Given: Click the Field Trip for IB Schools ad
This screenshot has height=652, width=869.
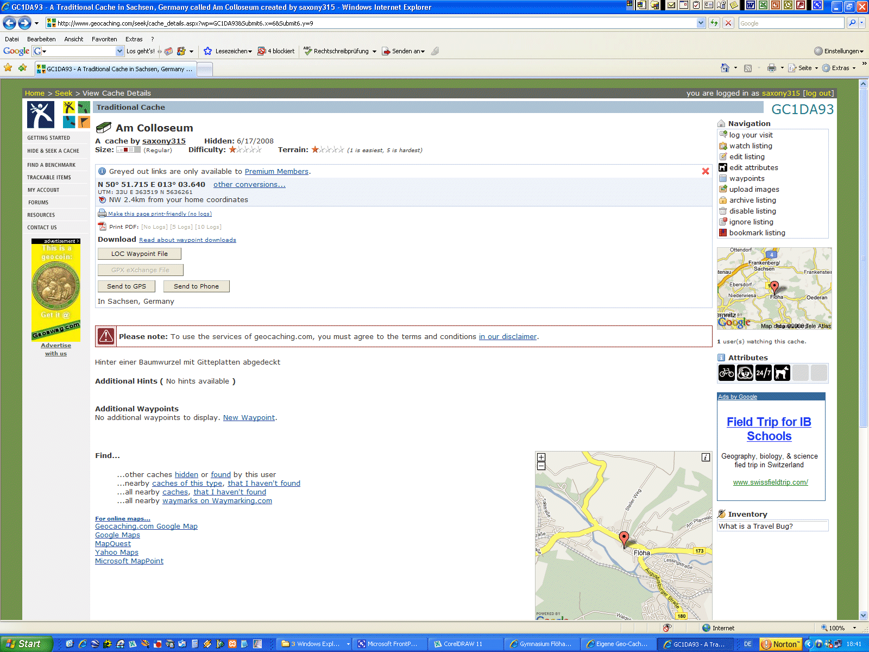Looking at the screenshot, I should click(769, 429).
